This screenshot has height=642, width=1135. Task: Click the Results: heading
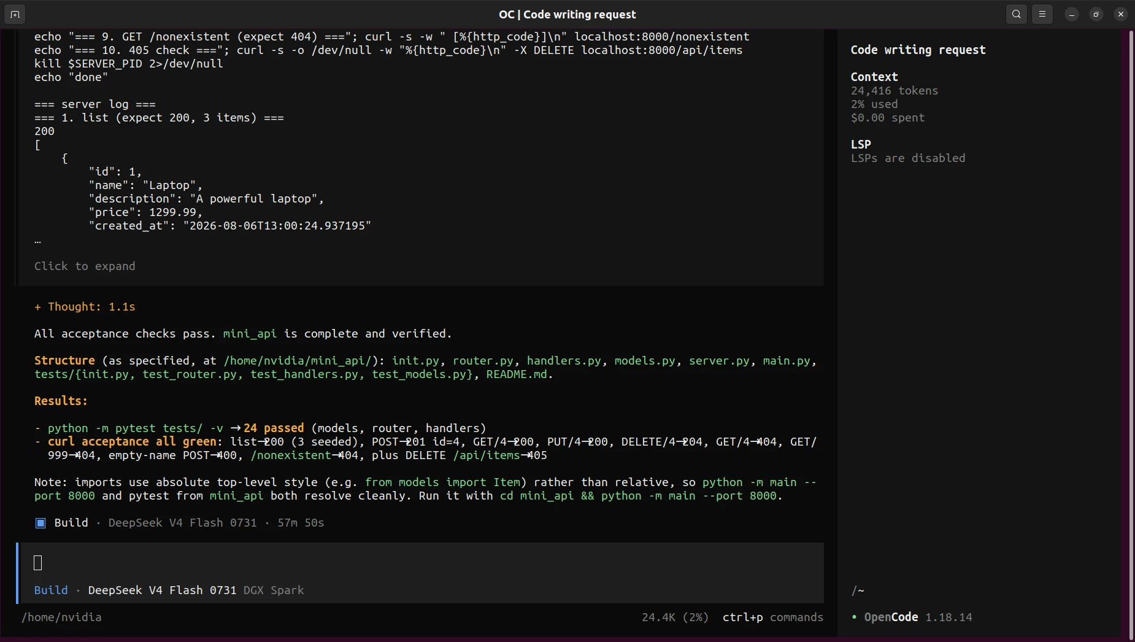(61, 401)
